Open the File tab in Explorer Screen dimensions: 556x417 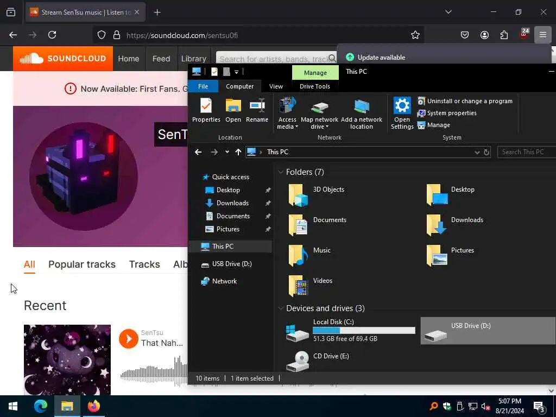pos(203,86)
